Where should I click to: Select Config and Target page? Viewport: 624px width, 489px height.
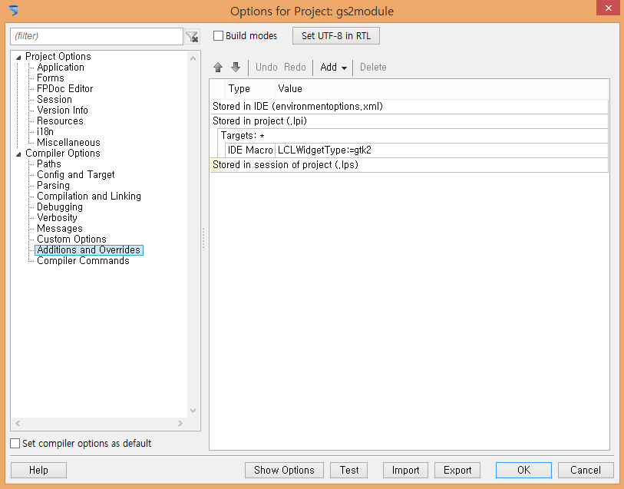[x=76, y=175]
